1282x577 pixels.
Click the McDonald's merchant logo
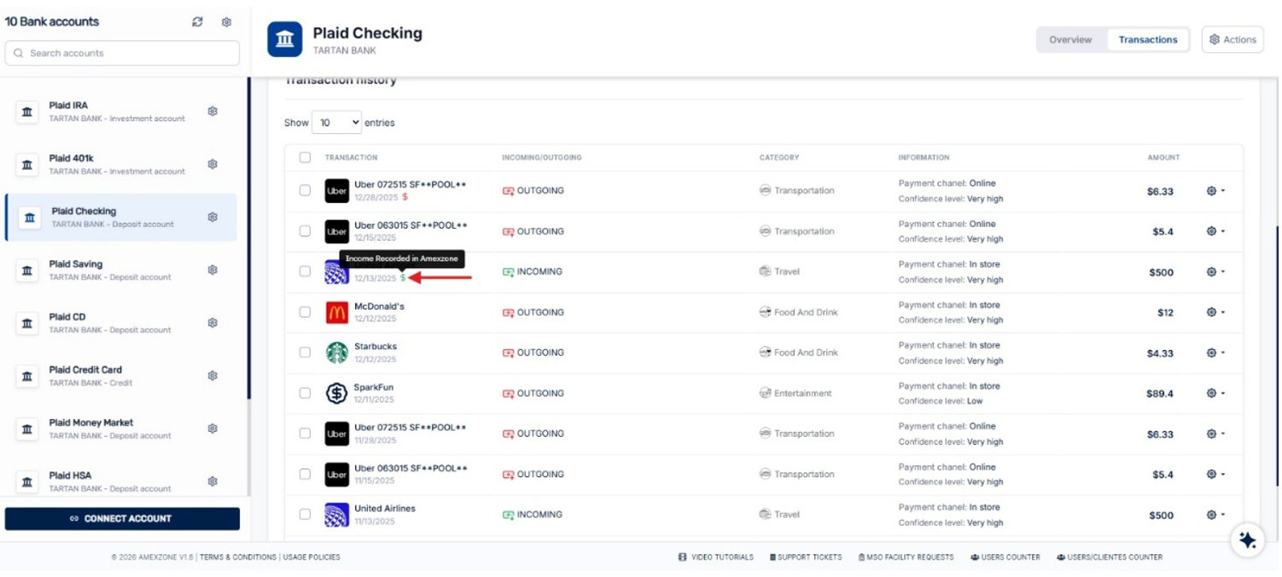336,312
